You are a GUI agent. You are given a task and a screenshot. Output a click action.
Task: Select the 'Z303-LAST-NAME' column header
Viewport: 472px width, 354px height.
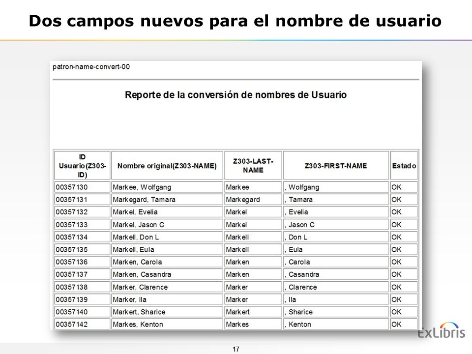[253, 166]
